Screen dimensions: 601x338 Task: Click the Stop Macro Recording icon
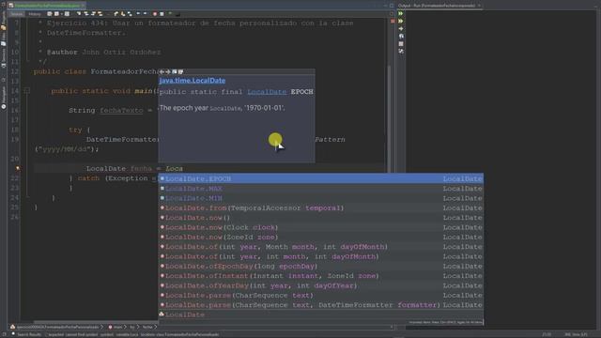pyautogui.click(x=162, y=14)
